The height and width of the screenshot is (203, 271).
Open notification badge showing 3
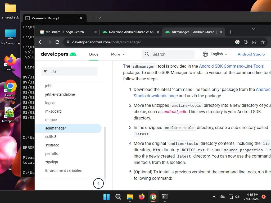pyautogui.click(x=263, y=197)
